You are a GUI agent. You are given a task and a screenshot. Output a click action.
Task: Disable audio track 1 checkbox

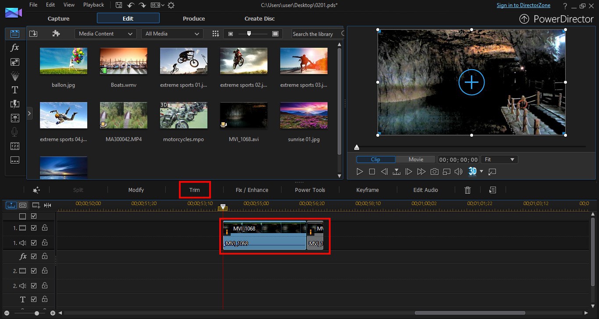[x=34, y=243]
